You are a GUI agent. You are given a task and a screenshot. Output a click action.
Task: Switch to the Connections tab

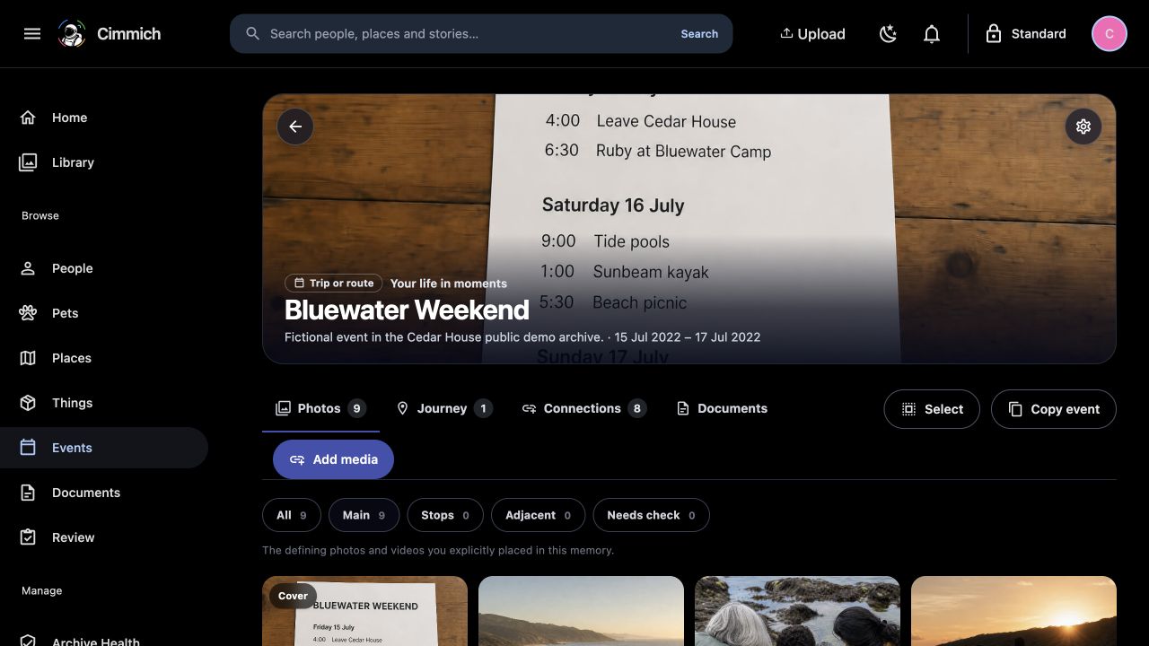tap(584, 409)
